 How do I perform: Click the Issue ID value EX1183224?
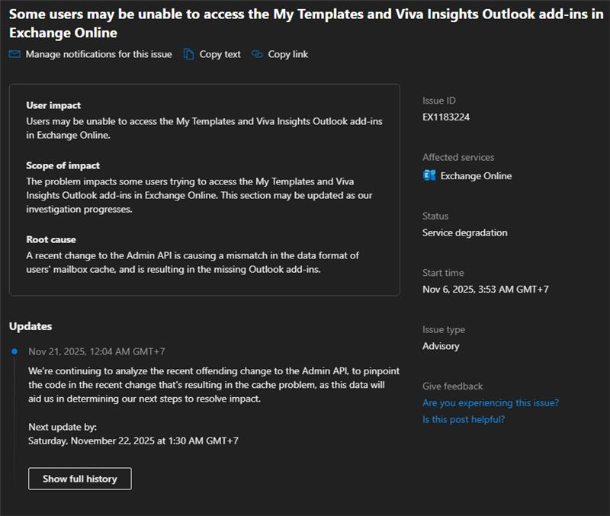(446, 117)
